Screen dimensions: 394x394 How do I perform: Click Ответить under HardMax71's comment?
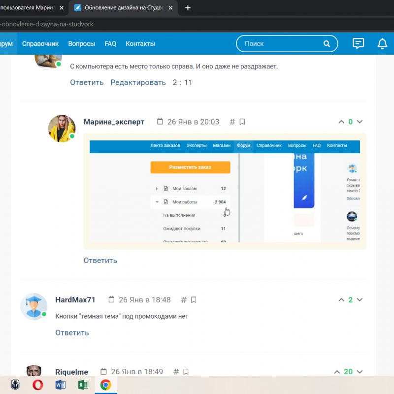pos(72,333)
